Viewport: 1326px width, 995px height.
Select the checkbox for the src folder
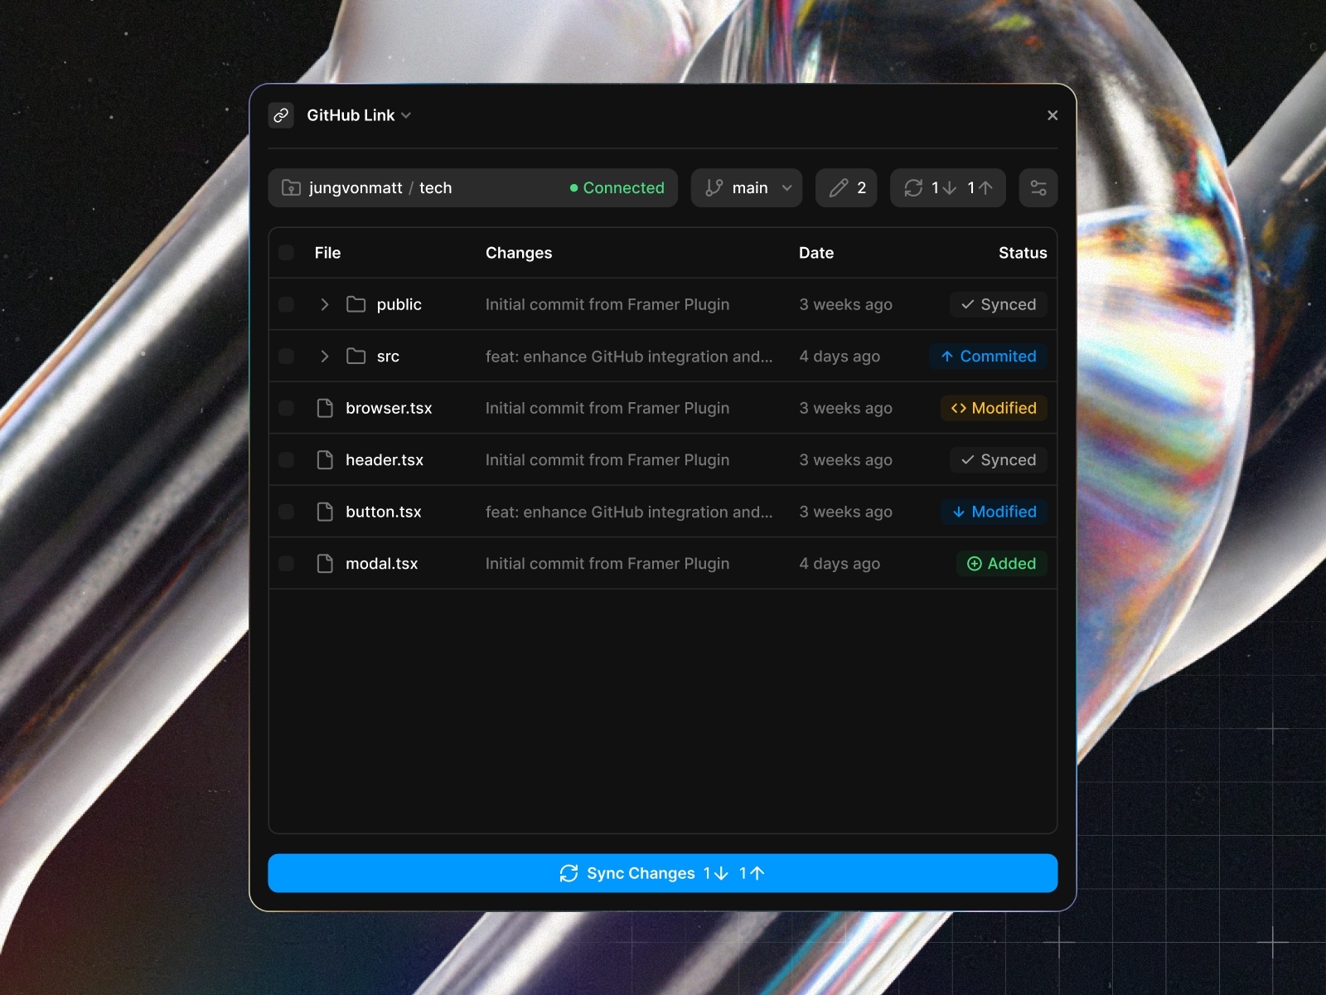pyautogui.click(x=287, y=356)
